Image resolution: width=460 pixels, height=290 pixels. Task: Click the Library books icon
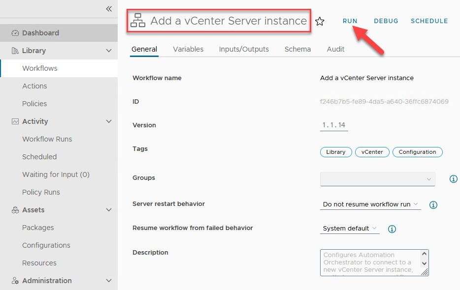pos(15,51)
